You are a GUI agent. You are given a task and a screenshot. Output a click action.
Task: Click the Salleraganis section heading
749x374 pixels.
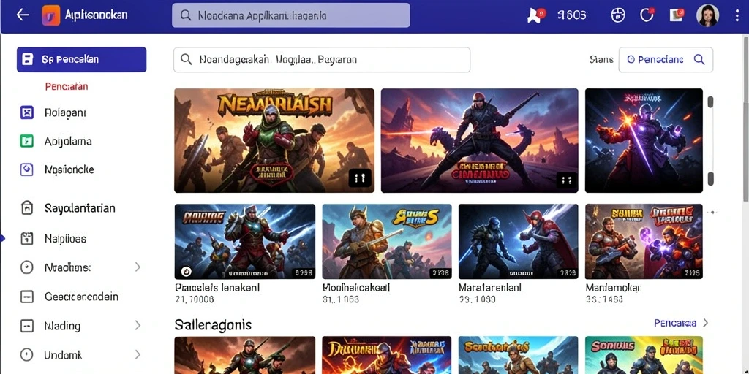click(x=213, y=325)
